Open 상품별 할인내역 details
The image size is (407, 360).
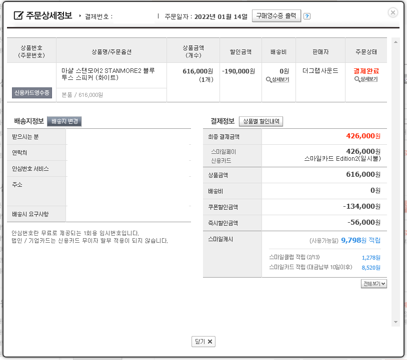click(x=261, y=121)
